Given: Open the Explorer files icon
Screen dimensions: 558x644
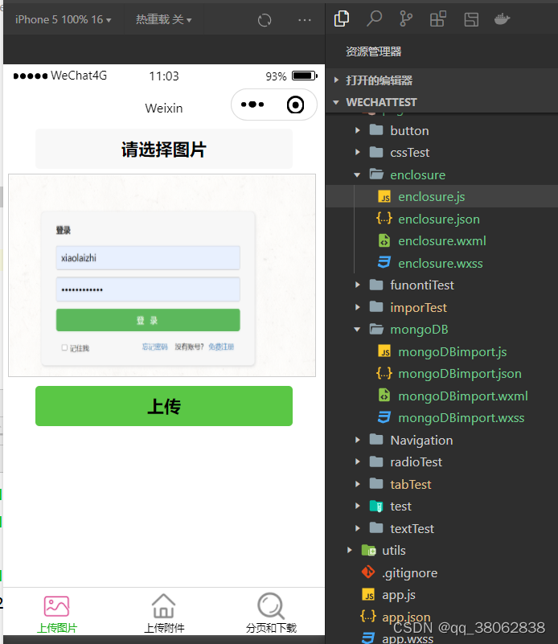Looking at the screenshot, I should click(x=342, y=18).
